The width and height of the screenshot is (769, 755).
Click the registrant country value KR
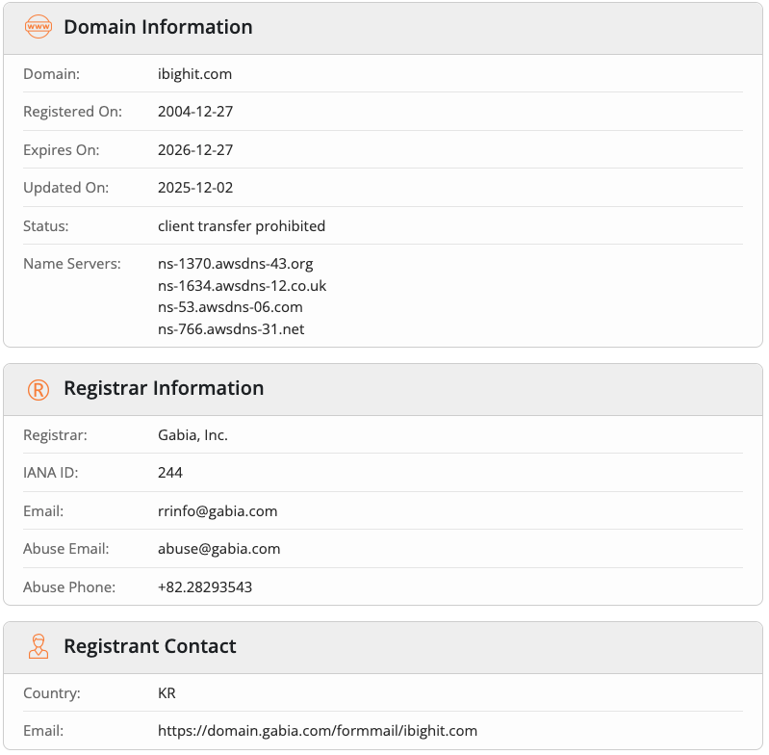167,693
